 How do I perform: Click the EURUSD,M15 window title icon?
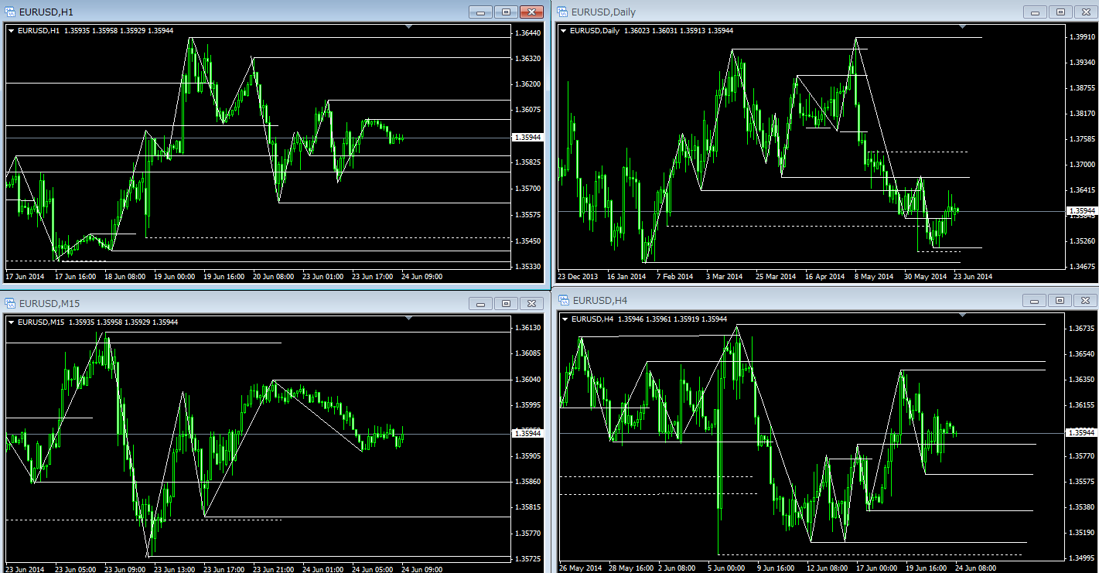10,303
